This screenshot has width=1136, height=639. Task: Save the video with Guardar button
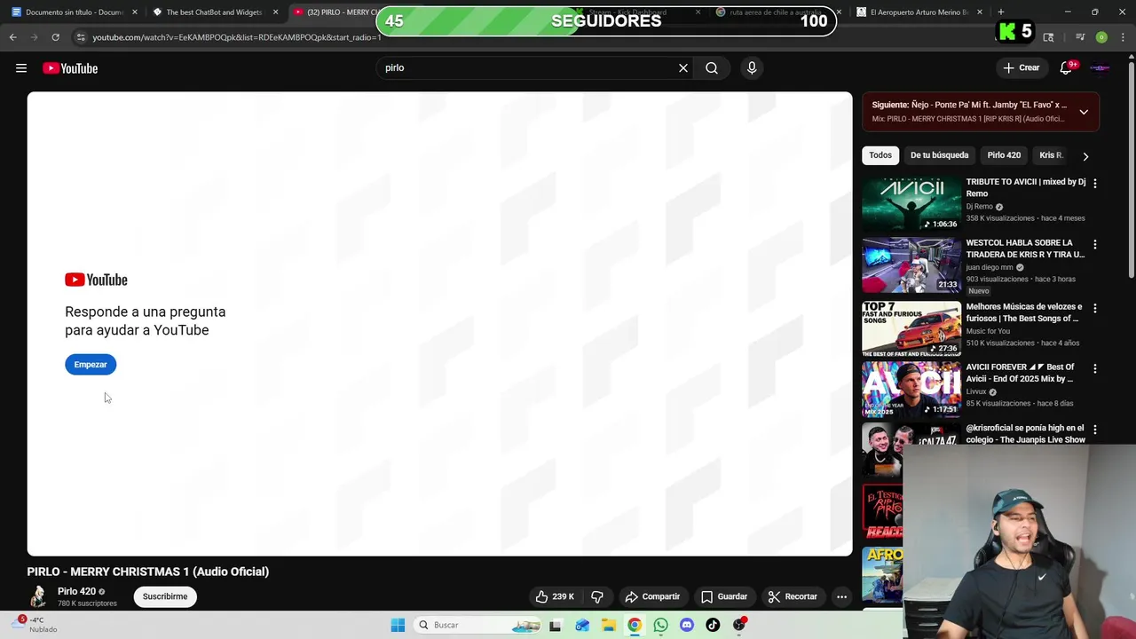[x=724, y=596]
